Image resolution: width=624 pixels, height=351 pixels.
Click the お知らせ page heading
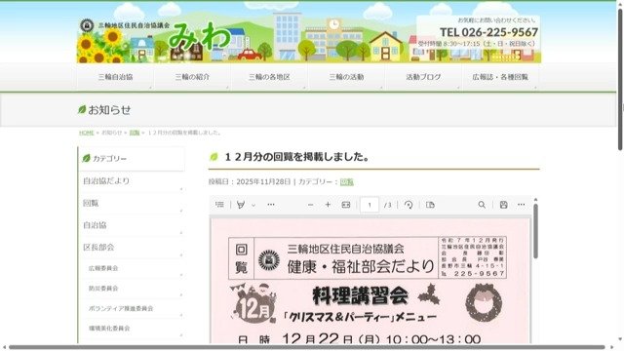(x=109, y=110)
